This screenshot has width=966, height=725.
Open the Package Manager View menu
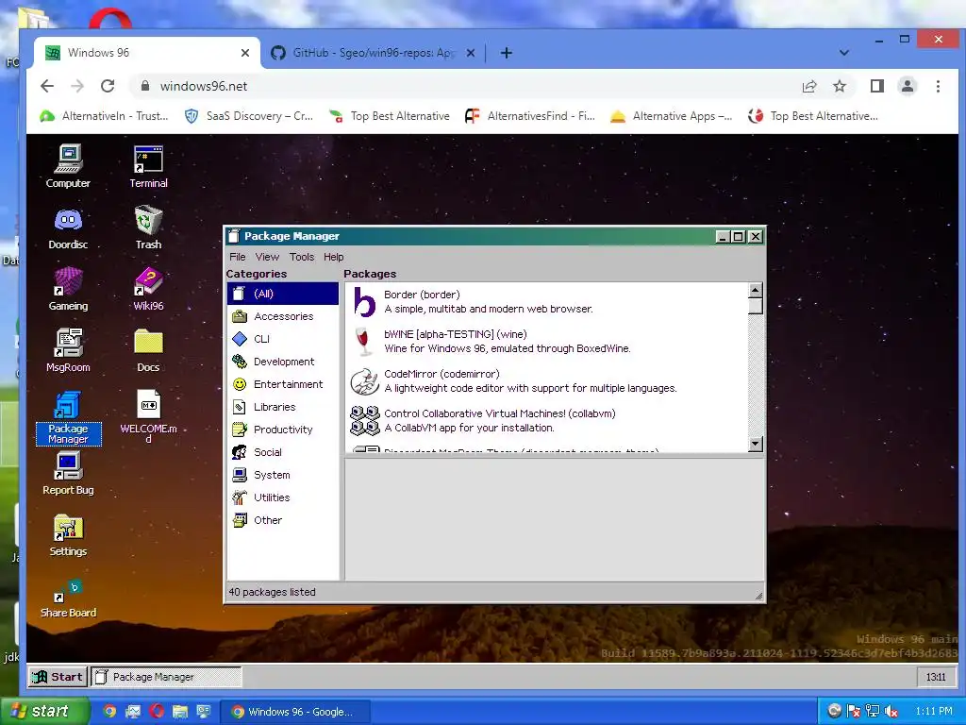point(267,257)
